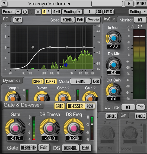Click the Out Gain value 0.0
Image resolution: width=147 pixels, height=154 pixels.
tap(114, 99)
